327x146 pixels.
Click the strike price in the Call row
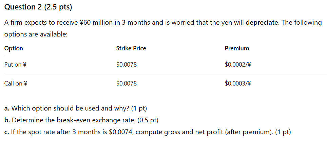point(126,83)
